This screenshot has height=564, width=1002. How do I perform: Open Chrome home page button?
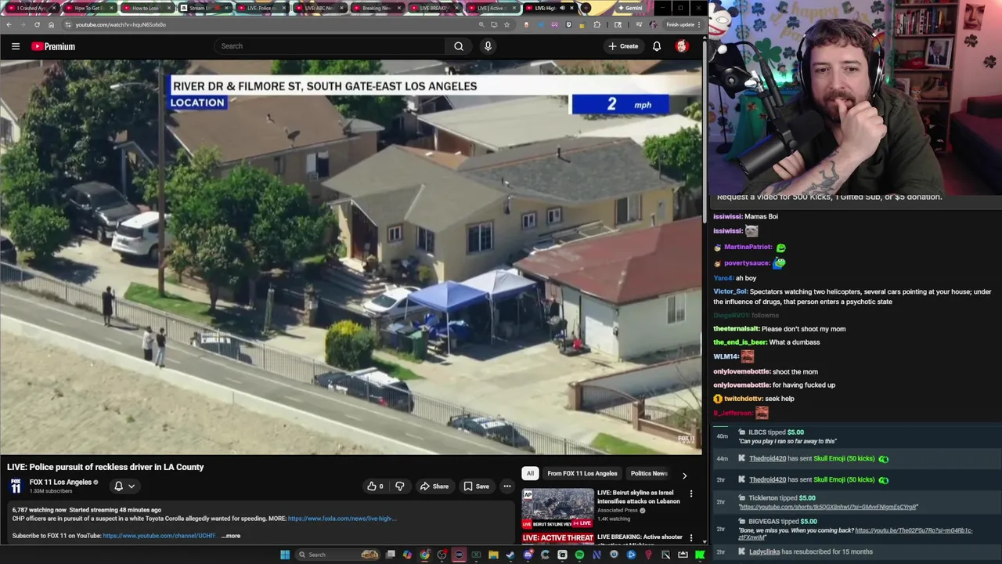[x=51, y=24]
